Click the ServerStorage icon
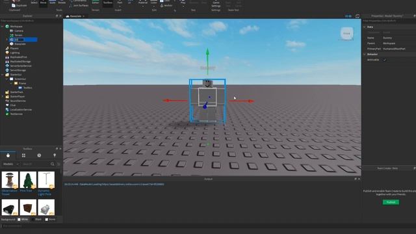 pyautogui.click(x=7, y=70)
